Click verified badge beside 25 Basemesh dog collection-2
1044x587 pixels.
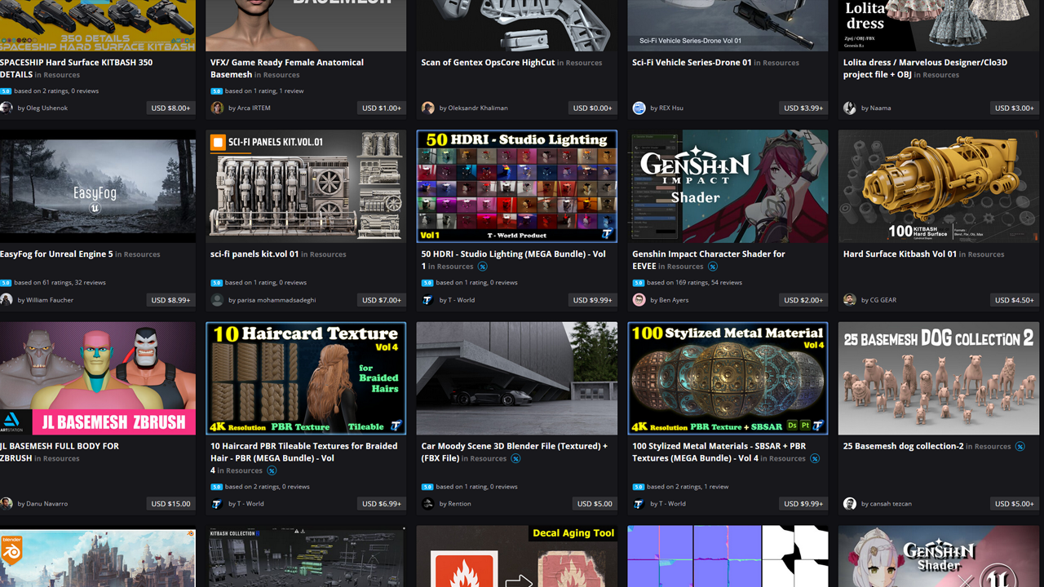[x=1019, y=447]
